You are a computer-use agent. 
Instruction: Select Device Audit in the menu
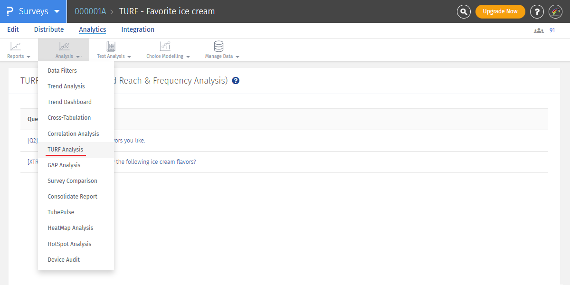pos(64,260)
